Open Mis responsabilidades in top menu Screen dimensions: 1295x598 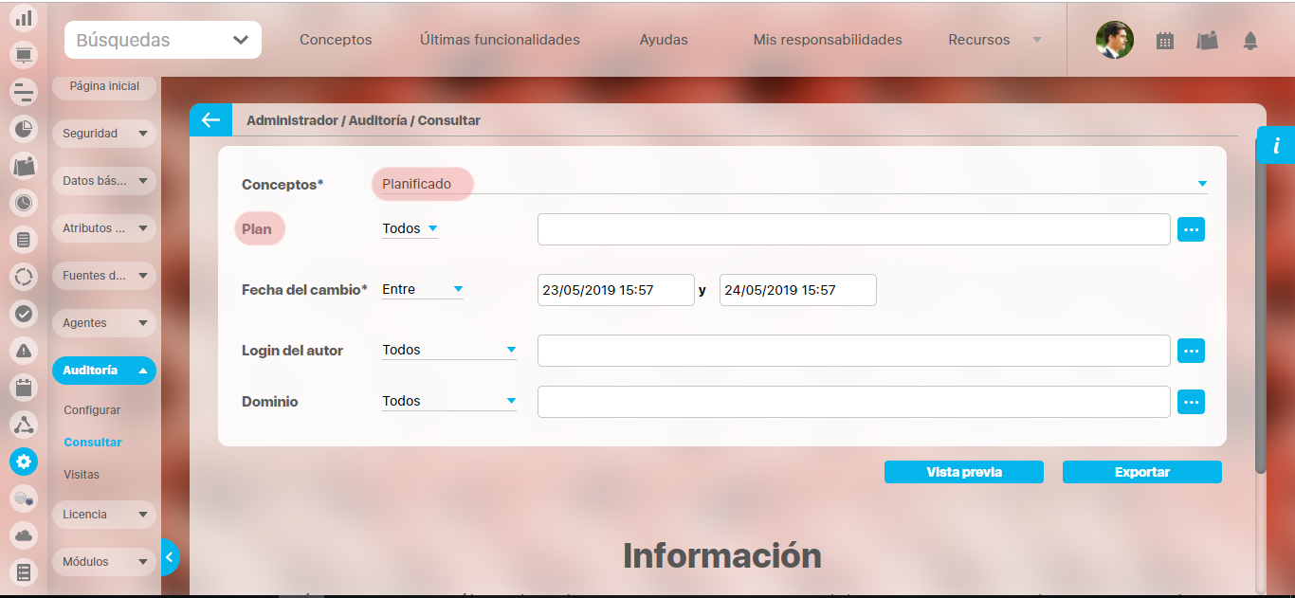[x=827, y=40]
